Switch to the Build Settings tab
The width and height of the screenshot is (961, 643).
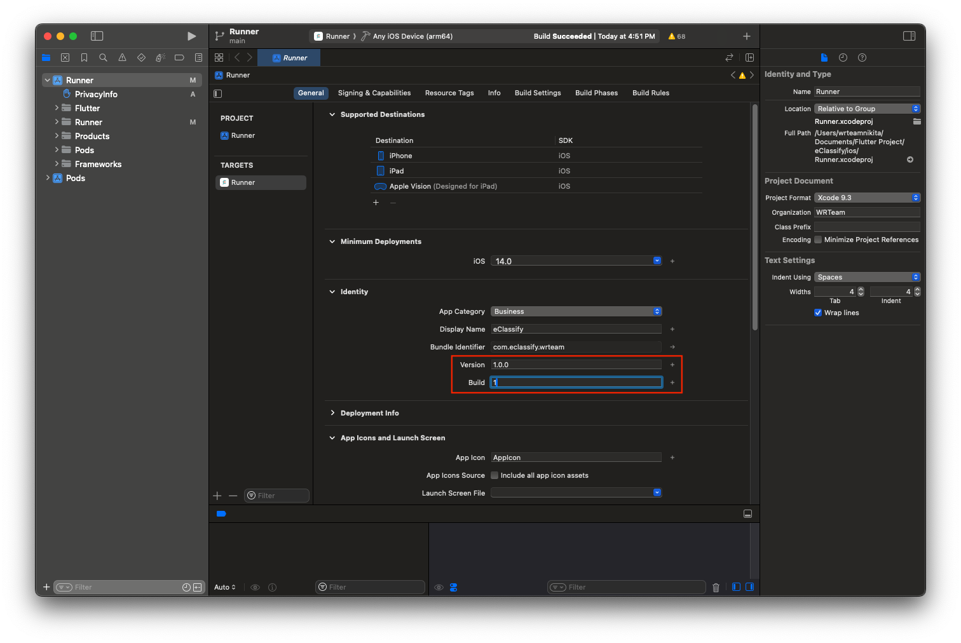point(537,93)
